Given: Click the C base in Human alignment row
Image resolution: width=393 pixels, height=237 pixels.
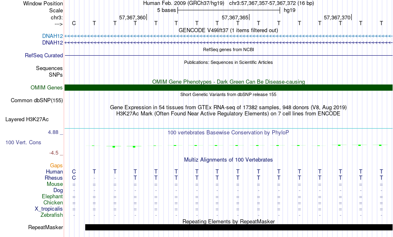Looking at the screenshot, I should pyautogui.click(x=74, y=171).
